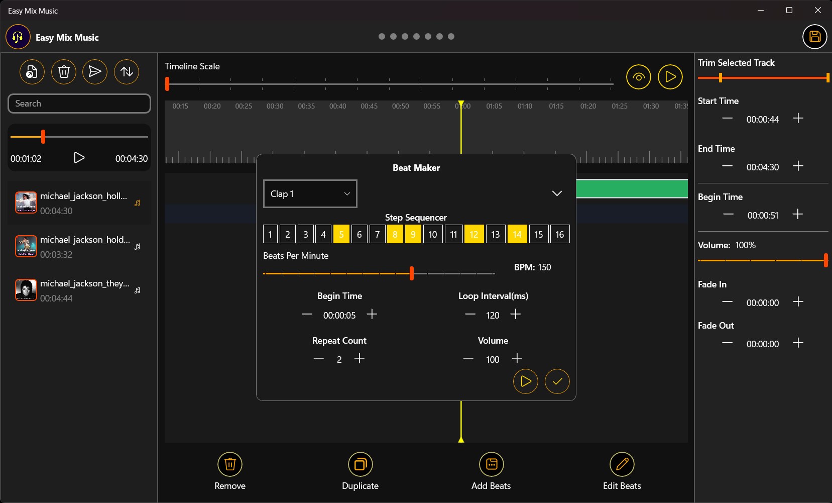The height and width of the screenshot is (503, 832).
Task: Confirm beat settings with the checkmark button
Action: (557, 381)
